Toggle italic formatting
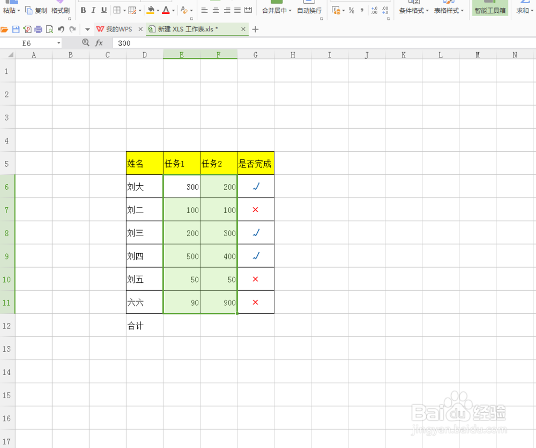 point(92,10)
